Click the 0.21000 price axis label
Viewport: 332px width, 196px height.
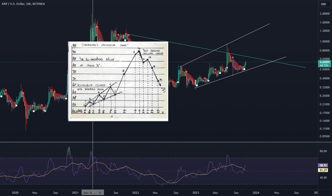pos(325,104)
